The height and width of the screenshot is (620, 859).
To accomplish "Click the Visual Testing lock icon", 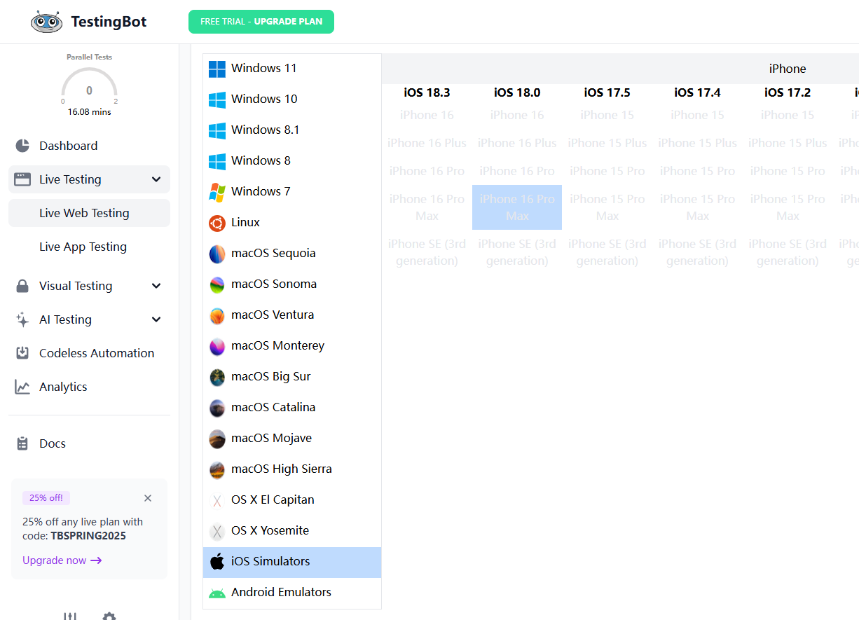I will pos(22,286).
